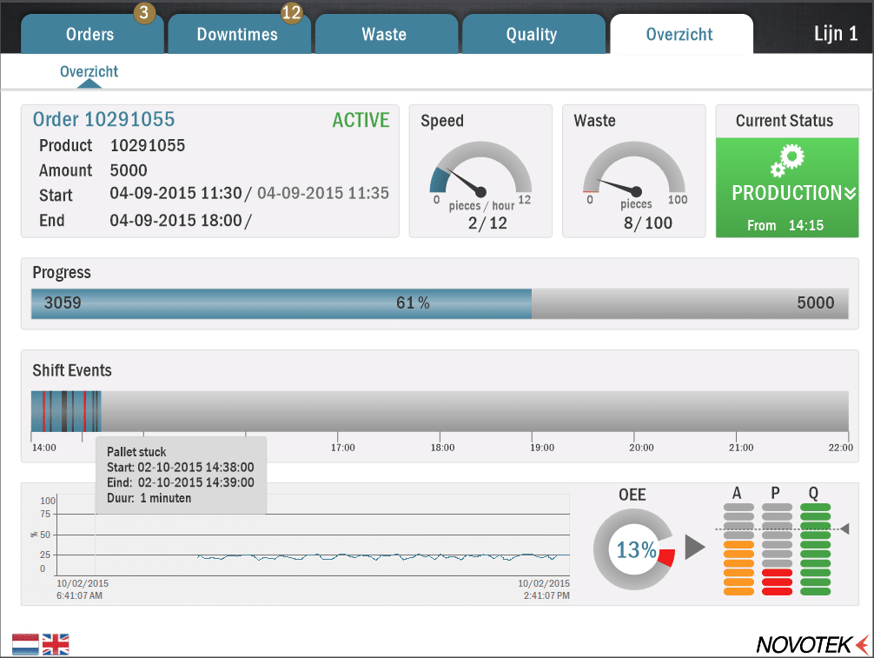Click the Downtimes badge showing 12
This screenshot has height=658, width=874.
click(291, 13)
